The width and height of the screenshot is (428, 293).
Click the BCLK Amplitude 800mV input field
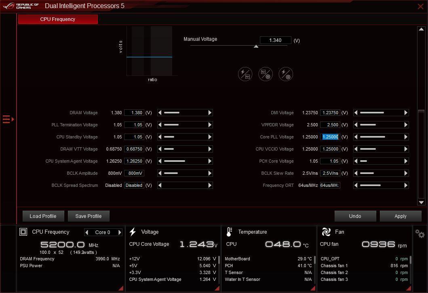[x=134, y=173]
